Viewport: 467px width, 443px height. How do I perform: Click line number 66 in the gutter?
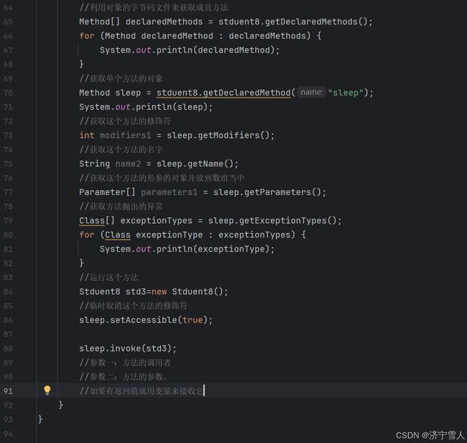tap(8, 36)
